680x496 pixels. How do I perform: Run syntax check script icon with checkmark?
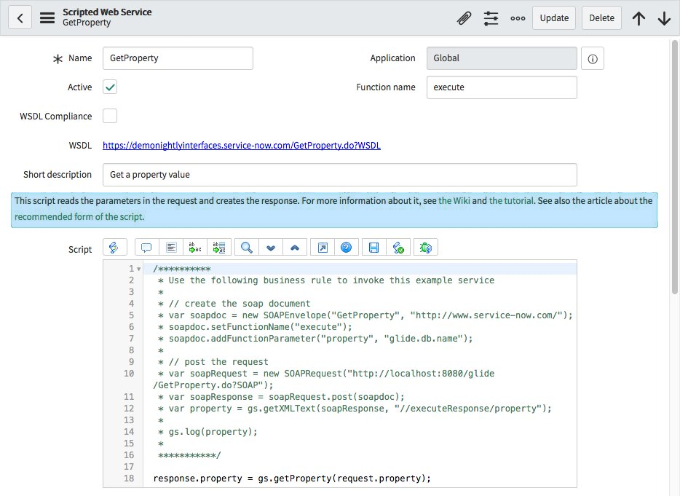398,248
